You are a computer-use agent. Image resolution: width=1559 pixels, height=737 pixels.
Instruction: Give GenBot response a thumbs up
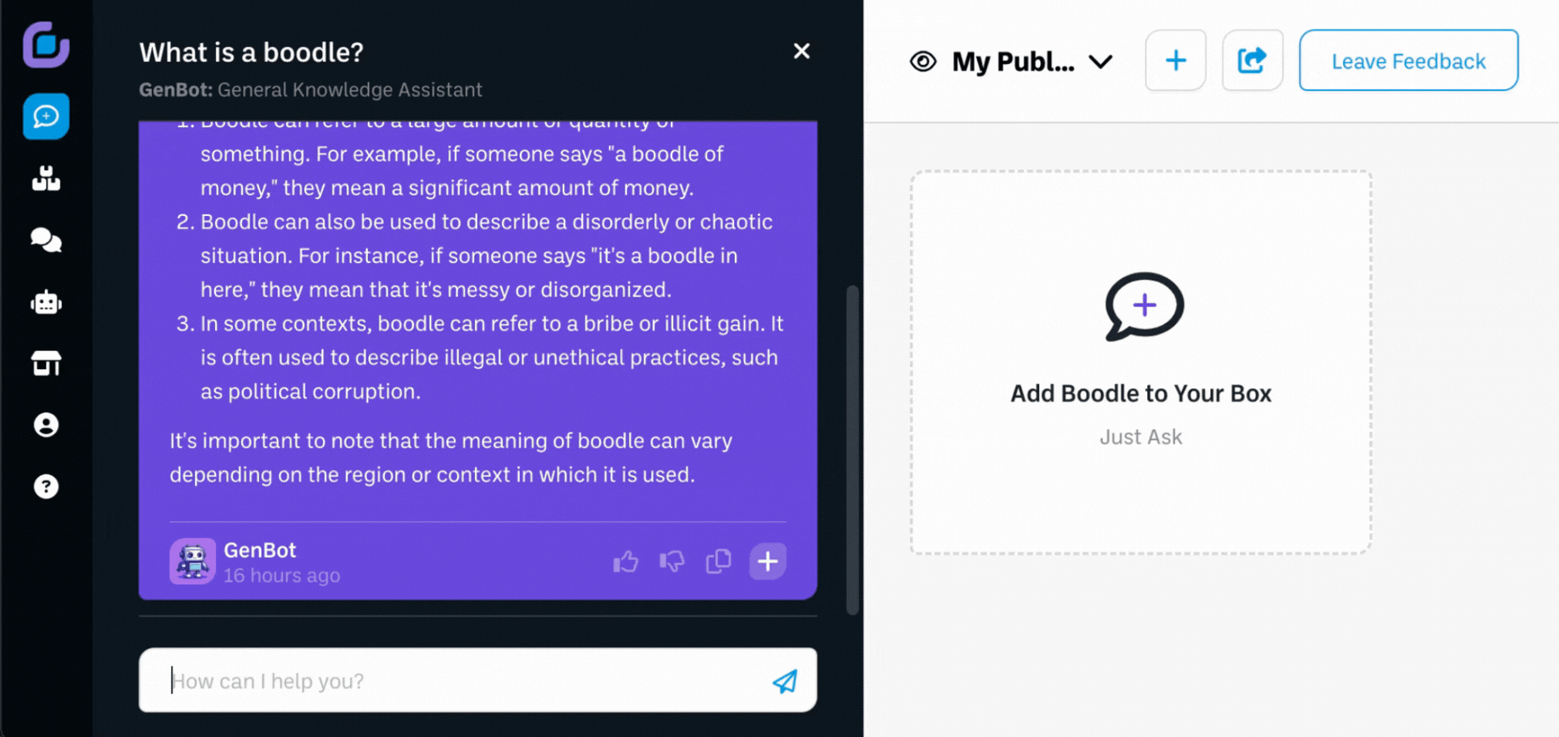[x=625, y=561]
